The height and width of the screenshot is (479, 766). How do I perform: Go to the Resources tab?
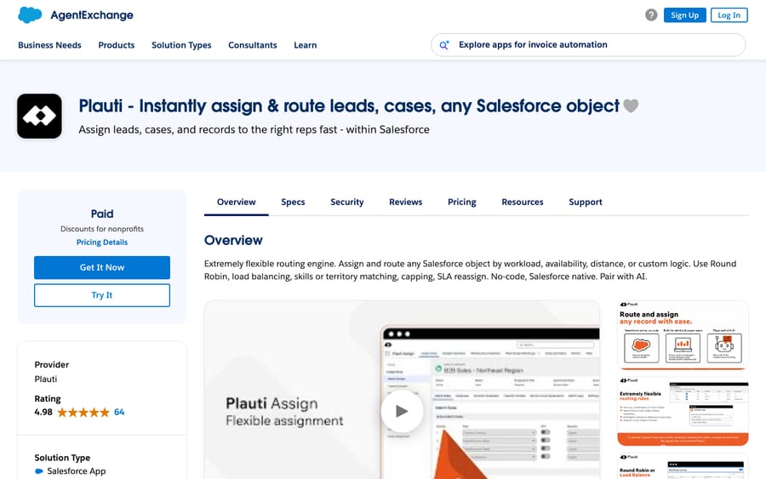pos(523,202)
